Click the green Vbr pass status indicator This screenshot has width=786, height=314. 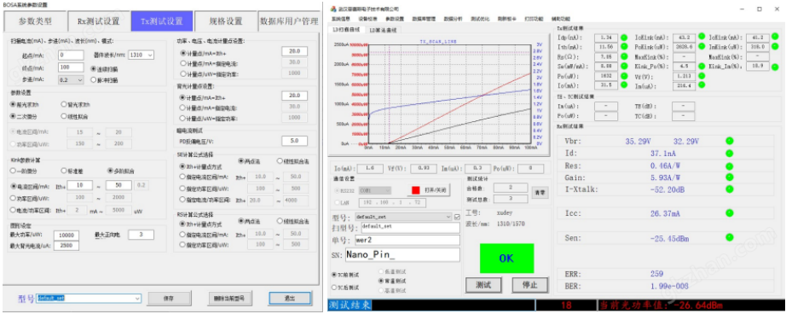(730, 141)
